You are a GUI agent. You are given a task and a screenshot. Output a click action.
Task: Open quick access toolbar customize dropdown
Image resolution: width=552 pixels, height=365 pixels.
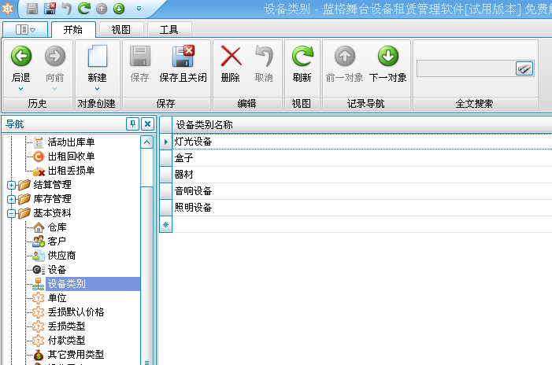(x=139, y=9)
